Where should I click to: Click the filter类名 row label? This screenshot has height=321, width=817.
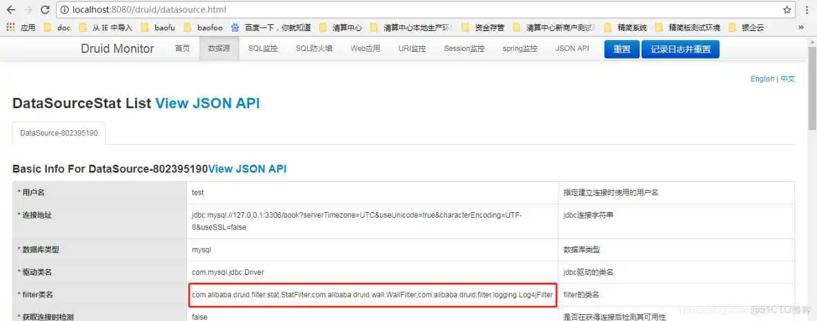pyautogui.click(x=35, y=295)
